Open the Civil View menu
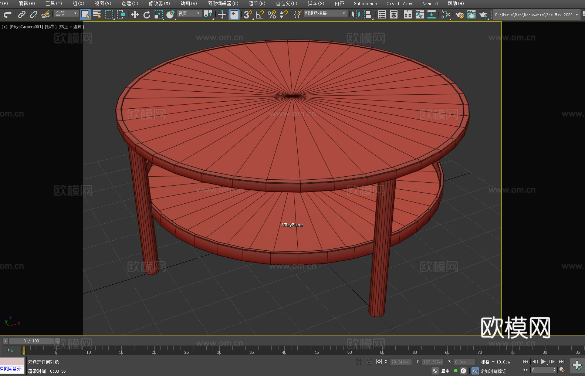Screen dimensions: 585x376 click(x=399, y=3)
